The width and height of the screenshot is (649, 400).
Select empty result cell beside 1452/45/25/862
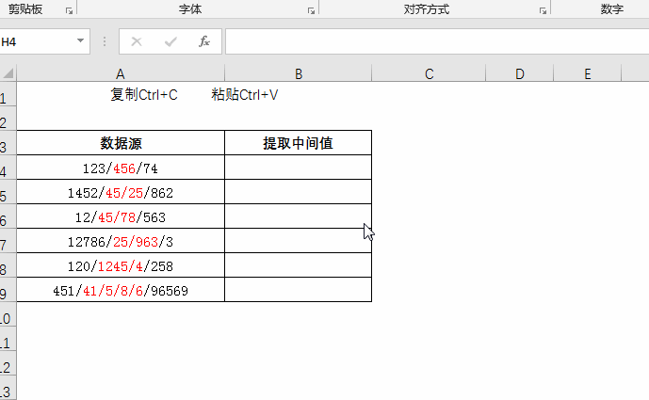tap(298, 191)
